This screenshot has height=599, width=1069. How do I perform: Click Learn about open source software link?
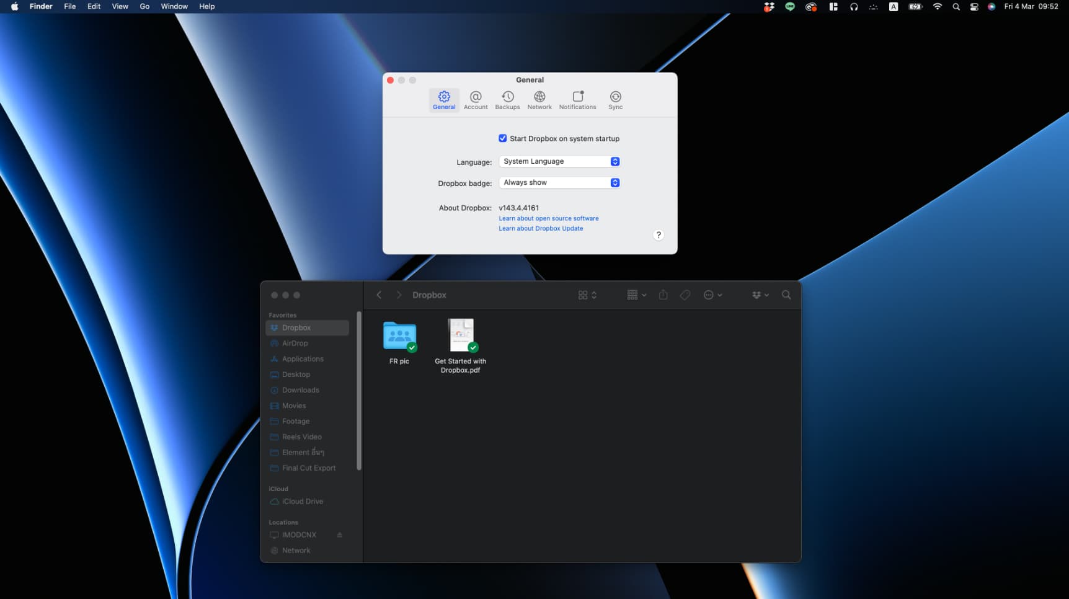point(548,218)
